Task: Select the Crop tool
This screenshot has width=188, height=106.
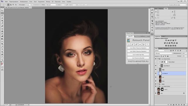Action: tap(2, 21)
